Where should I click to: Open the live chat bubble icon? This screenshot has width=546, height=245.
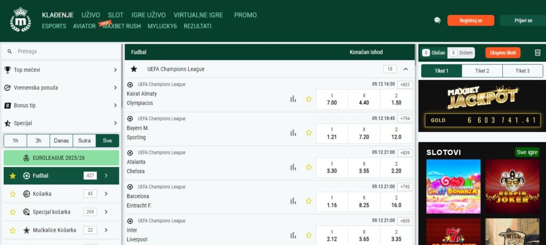[437, 20]
